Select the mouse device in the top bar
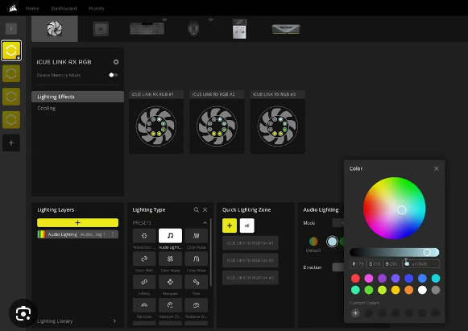468x331 pixels. click(x=193, y=29)
